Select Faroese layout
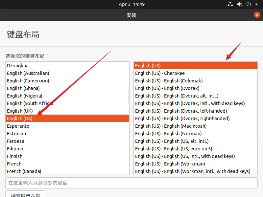 [x=67, y=141]
